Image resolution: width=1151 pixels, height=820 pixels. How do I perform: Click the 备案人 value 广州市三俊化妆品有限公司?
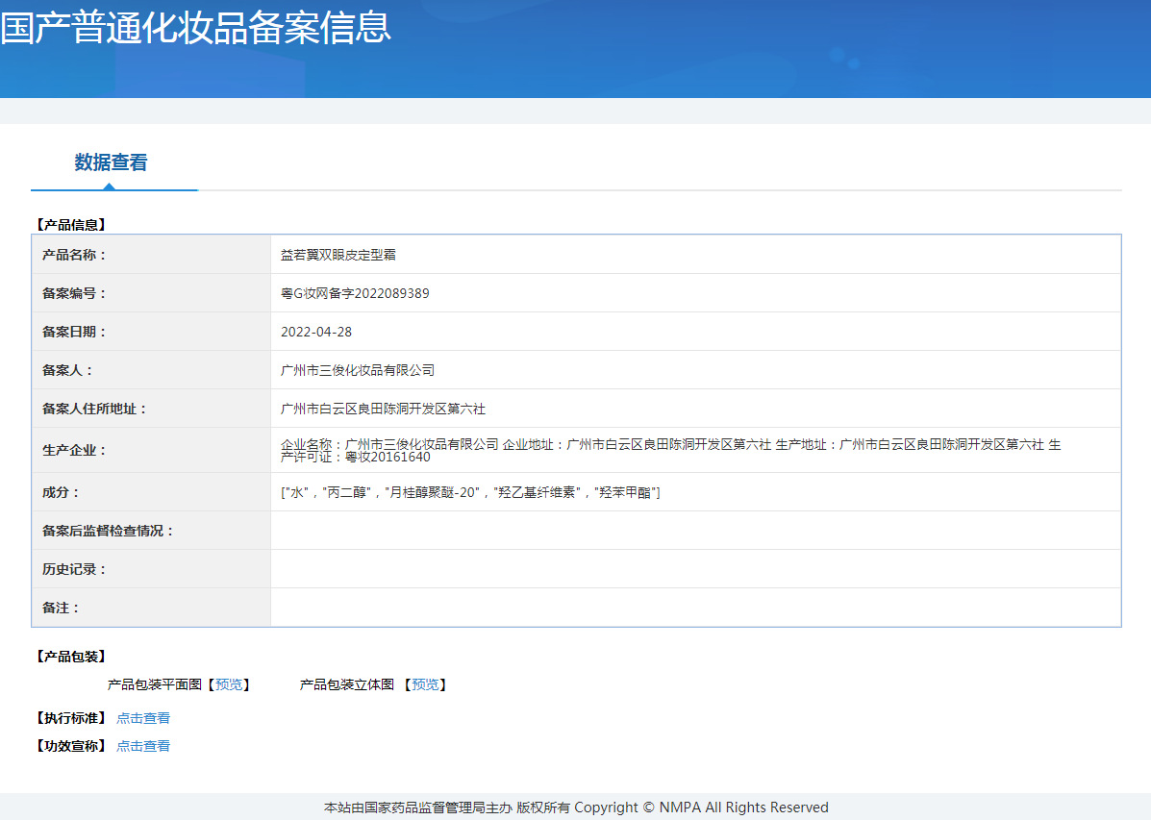(358, 370)
